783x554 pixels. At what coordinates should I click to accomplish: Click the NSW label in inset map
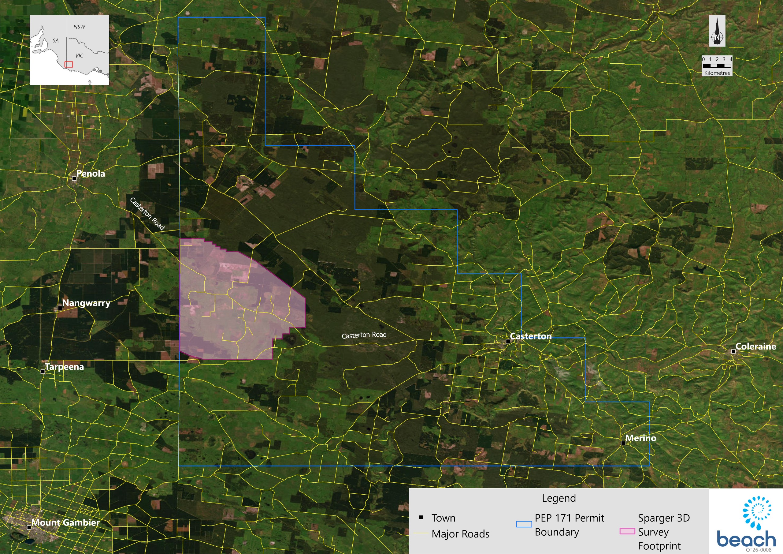tap(79, 27)
